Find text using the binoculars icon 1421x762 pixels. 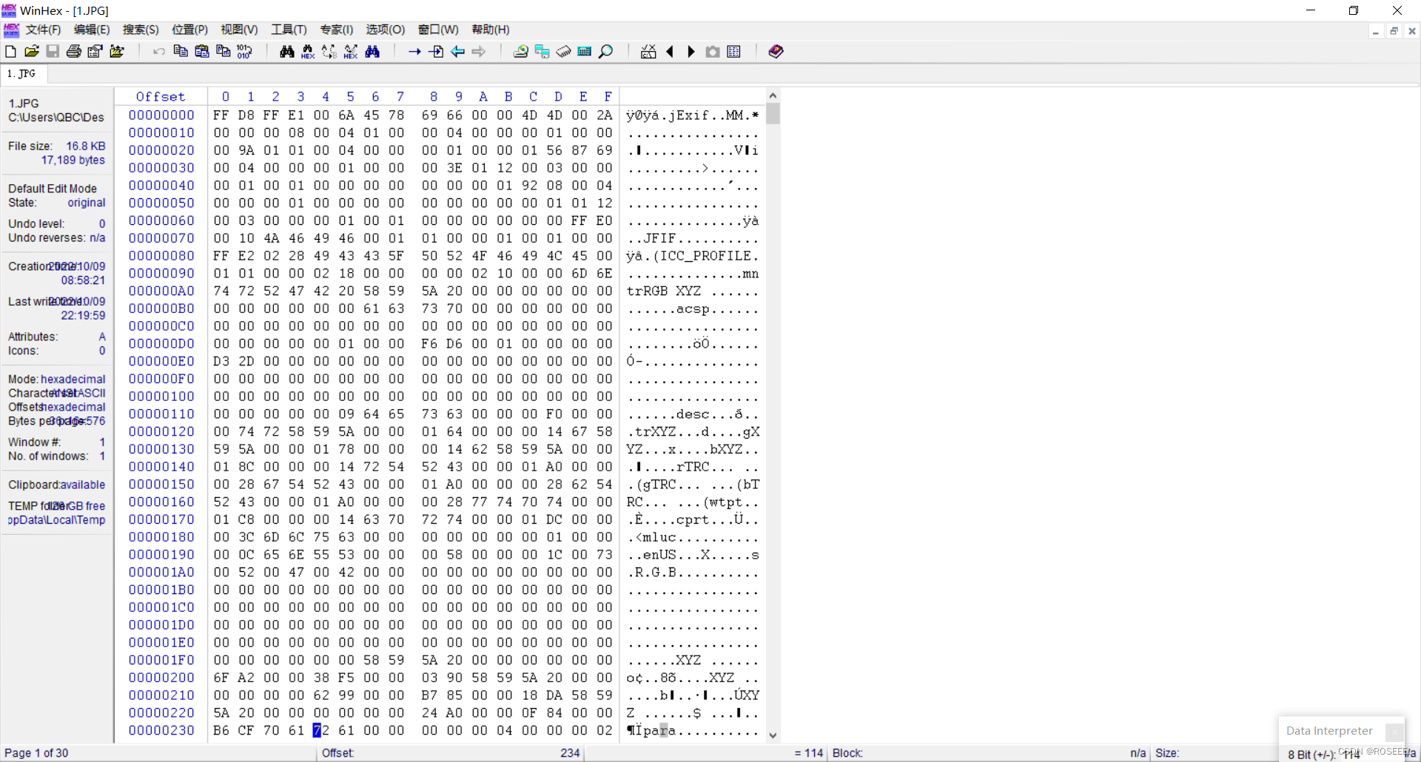287,51
